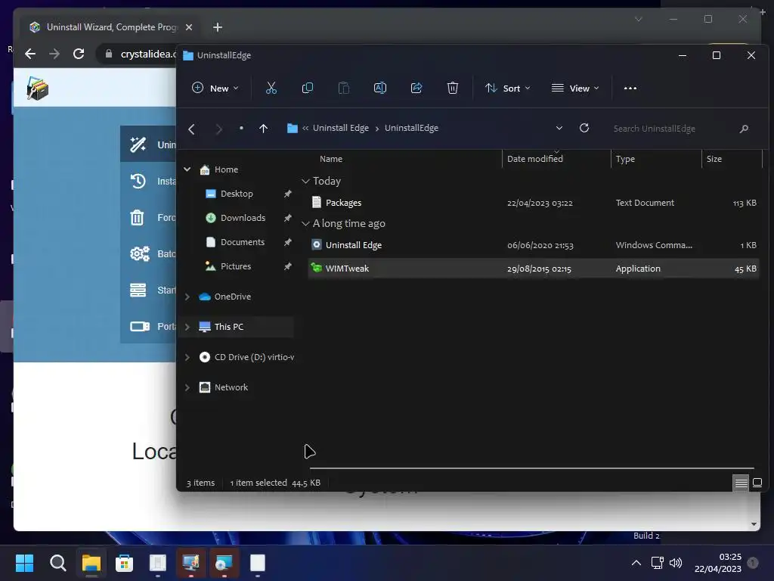Click the Paste clipboard icon

pyautogui.click(x=344, y=88)
